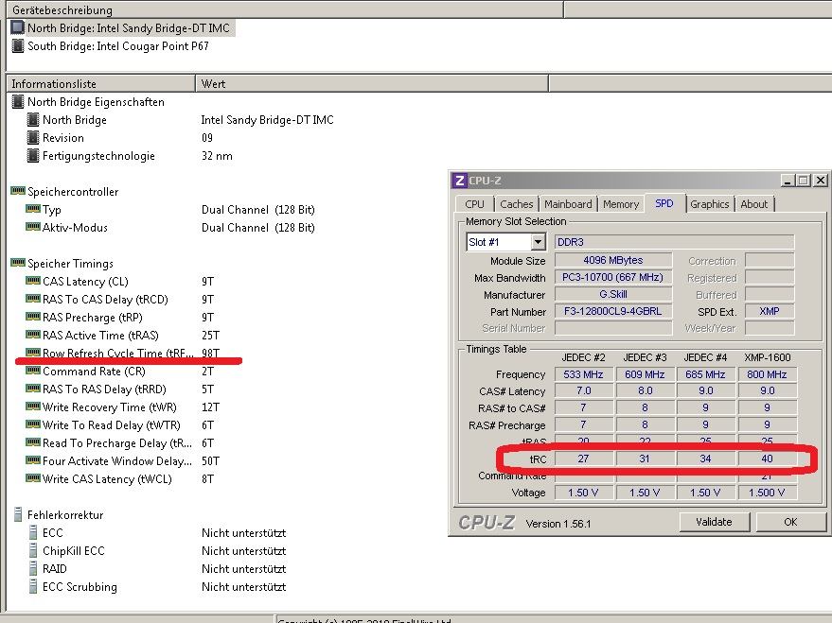
Task: Click the Module Size field '4096 MBytes'
Action: click(612, 260)
